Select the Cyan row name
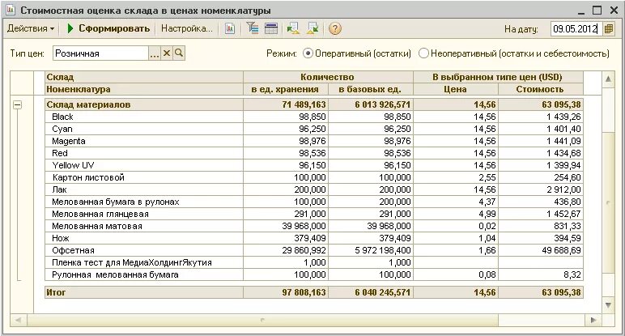Screen dimensions: 625x336 coord(62,130)
